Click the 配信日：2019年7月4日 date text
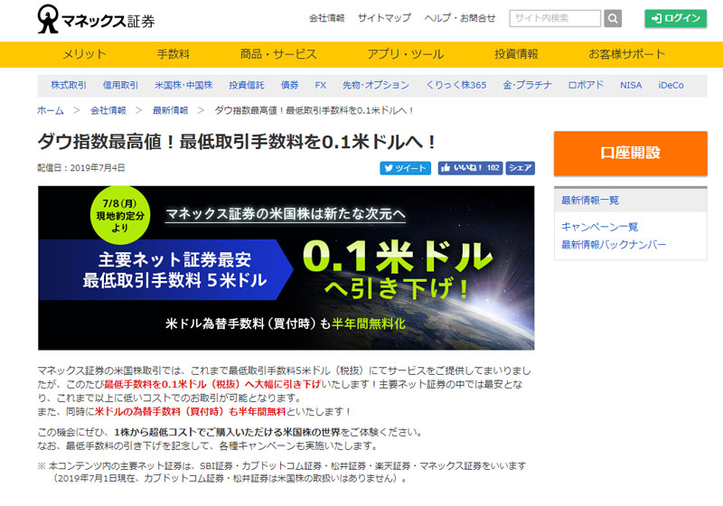The width and height of the screenshot is (723, 506). point(81,168)
